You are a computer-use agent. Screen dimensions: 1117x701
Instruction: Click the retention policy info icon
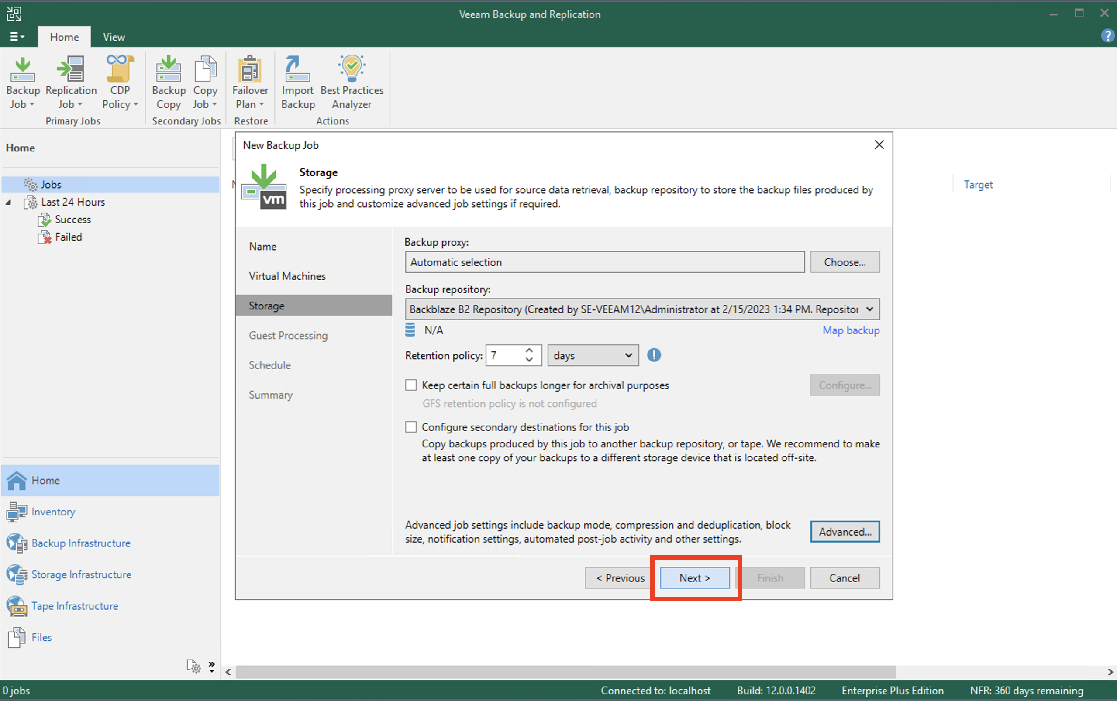point(654,355)
